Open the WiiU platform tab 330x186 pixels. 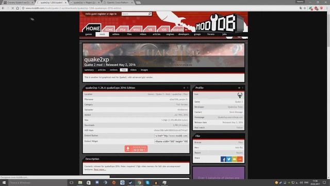tap(136, 29)
